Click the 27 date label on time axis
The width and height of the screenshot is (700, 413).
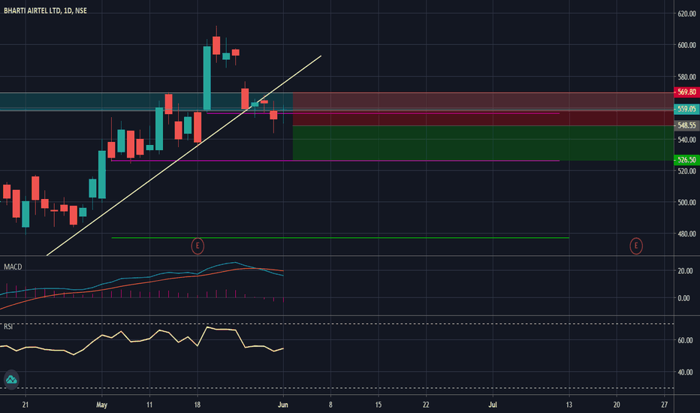664,405
